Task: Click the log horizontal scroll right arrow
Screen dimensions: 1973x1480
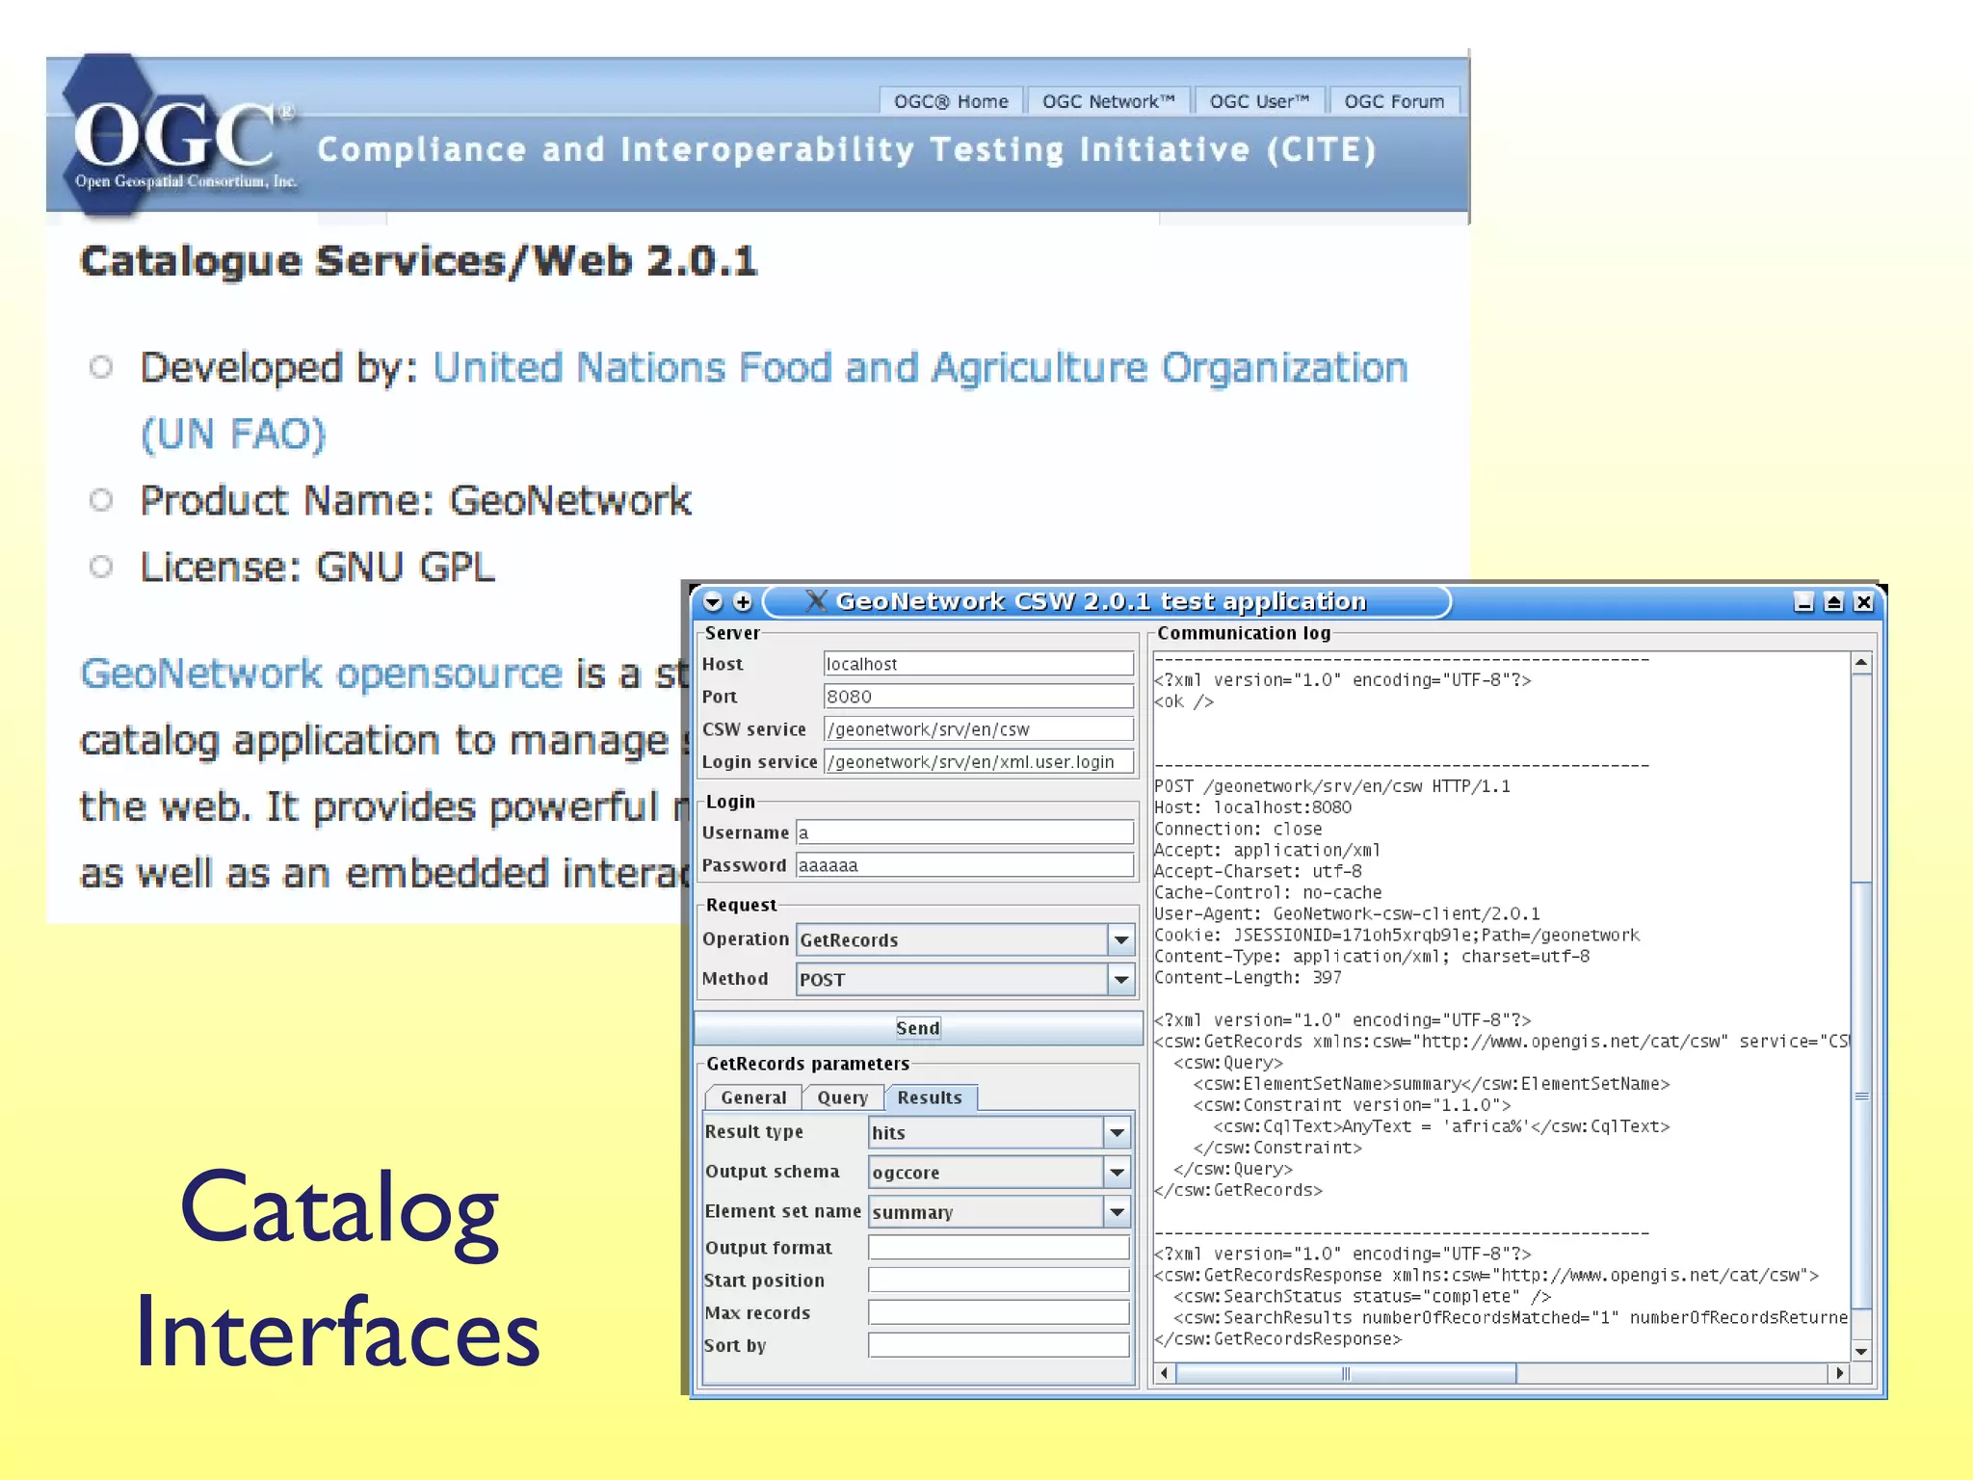Action: tap(1840, 1373)
